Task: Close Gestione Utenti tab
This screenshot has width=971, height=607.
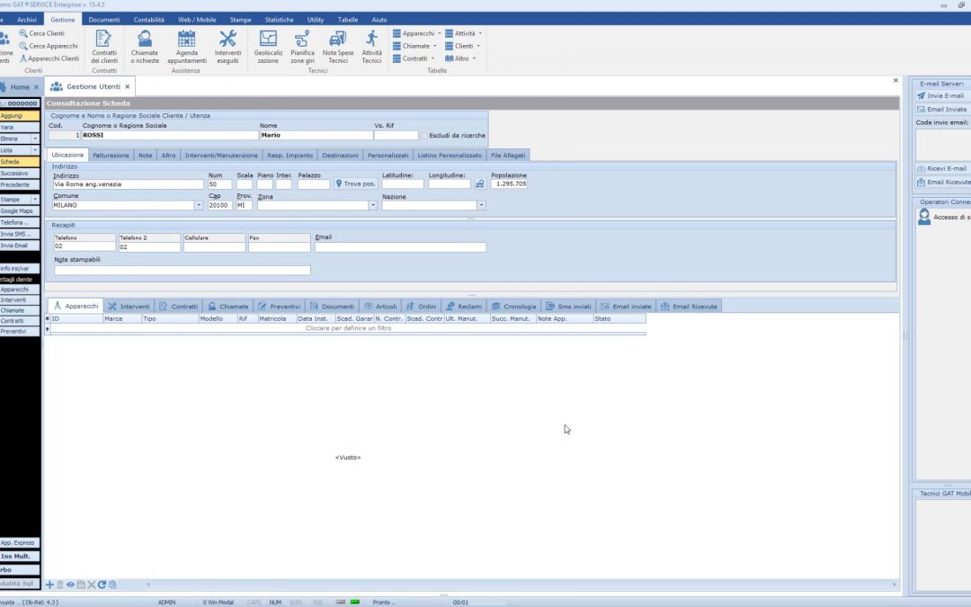Action: pyautogui.click(x=128, y=86)
